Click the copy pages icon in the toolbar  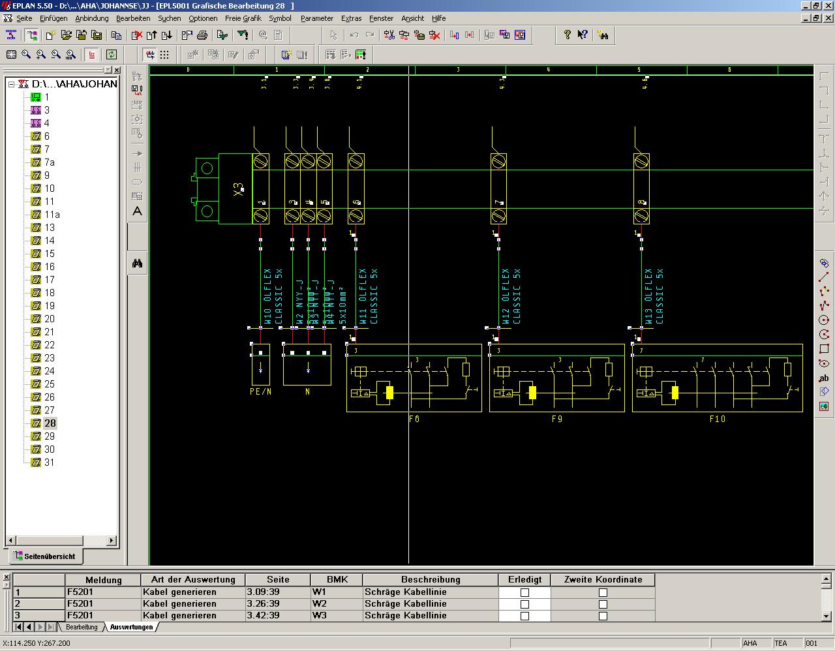tap(116, 35)
